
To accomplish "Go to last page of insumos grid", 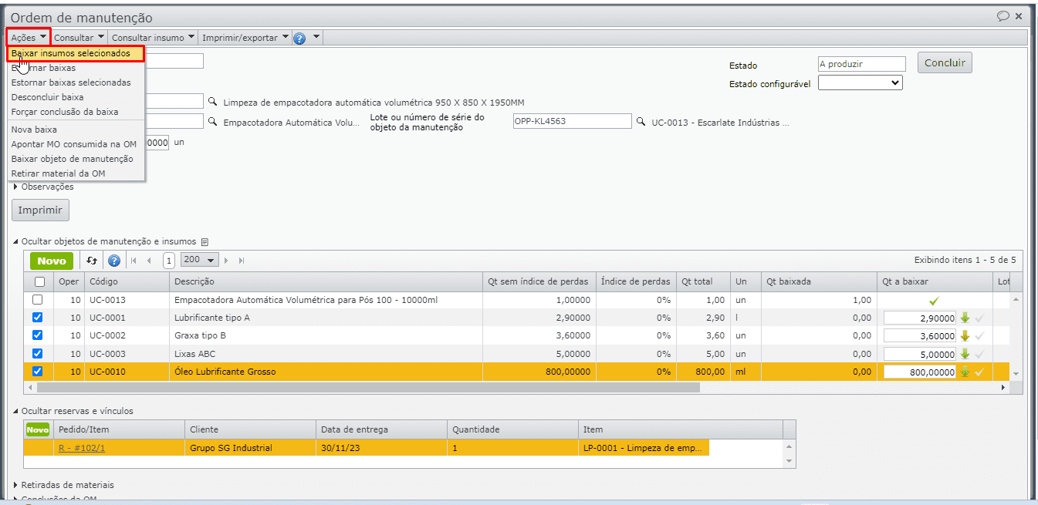I will click(x=242, y=261).
